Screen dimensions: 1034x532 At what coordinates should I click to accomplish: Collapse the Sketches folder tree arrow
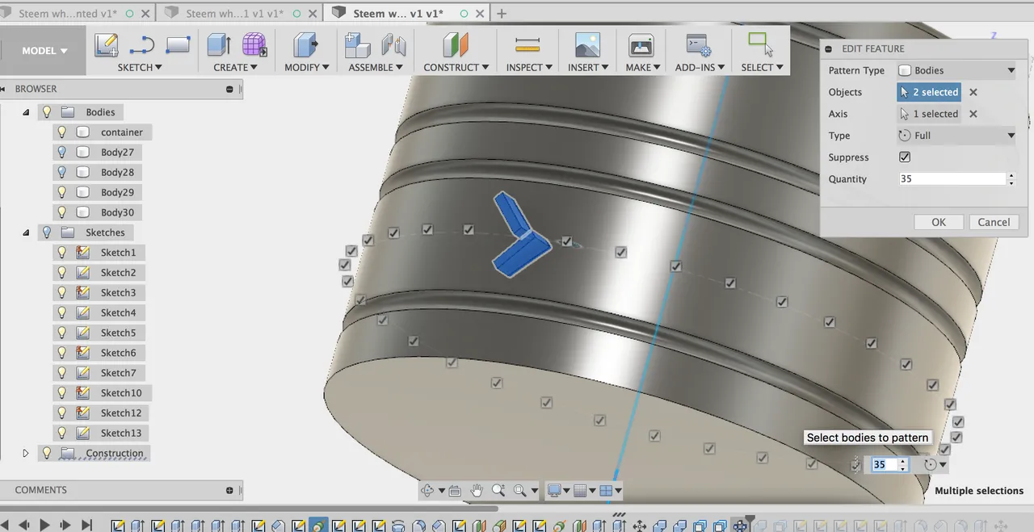[x=26, y=232]
